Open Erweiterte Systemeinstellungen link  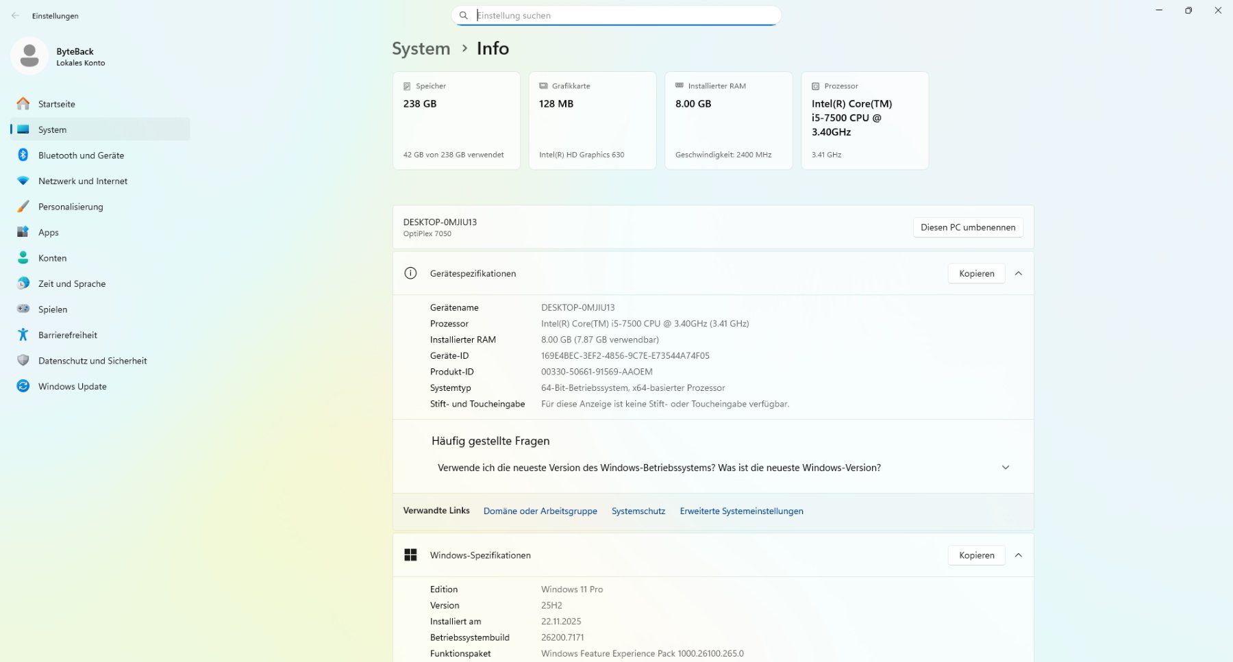(741, 511)
